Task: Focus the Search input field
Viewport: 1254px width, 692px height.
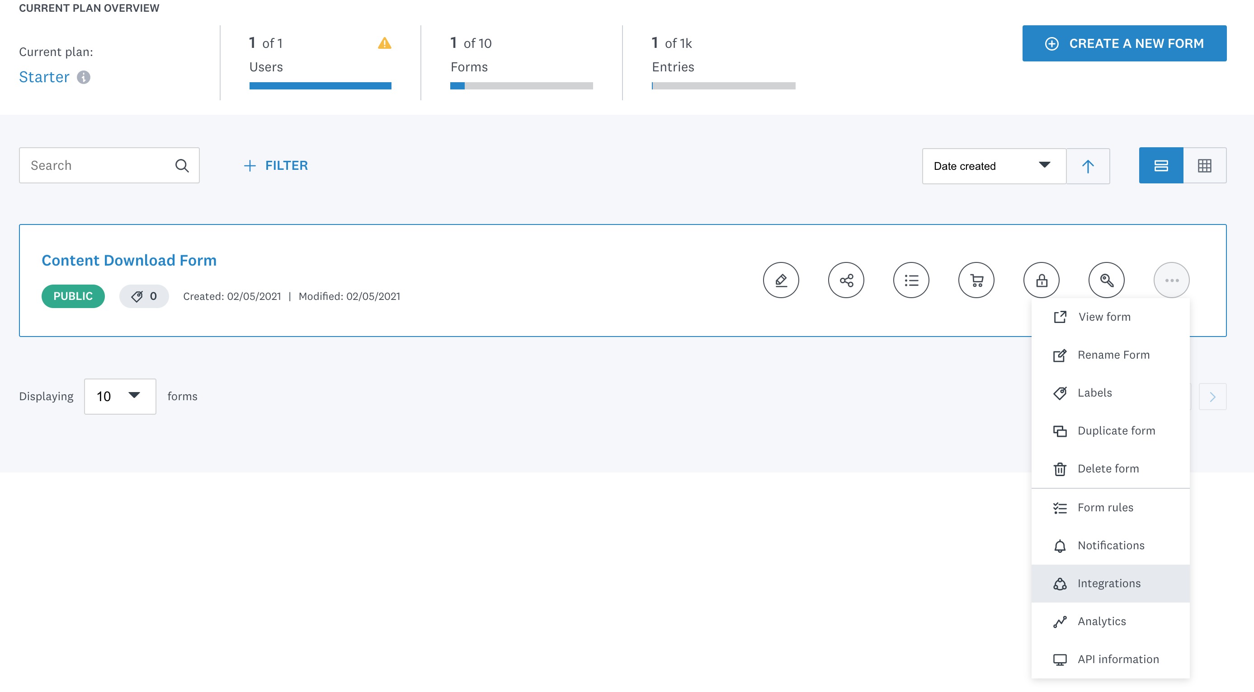Action: coord(109,165)
